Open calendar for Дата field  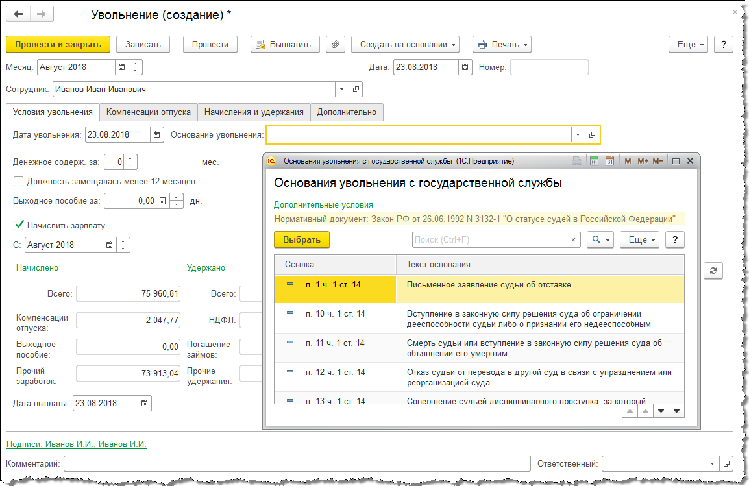[465, 67]
